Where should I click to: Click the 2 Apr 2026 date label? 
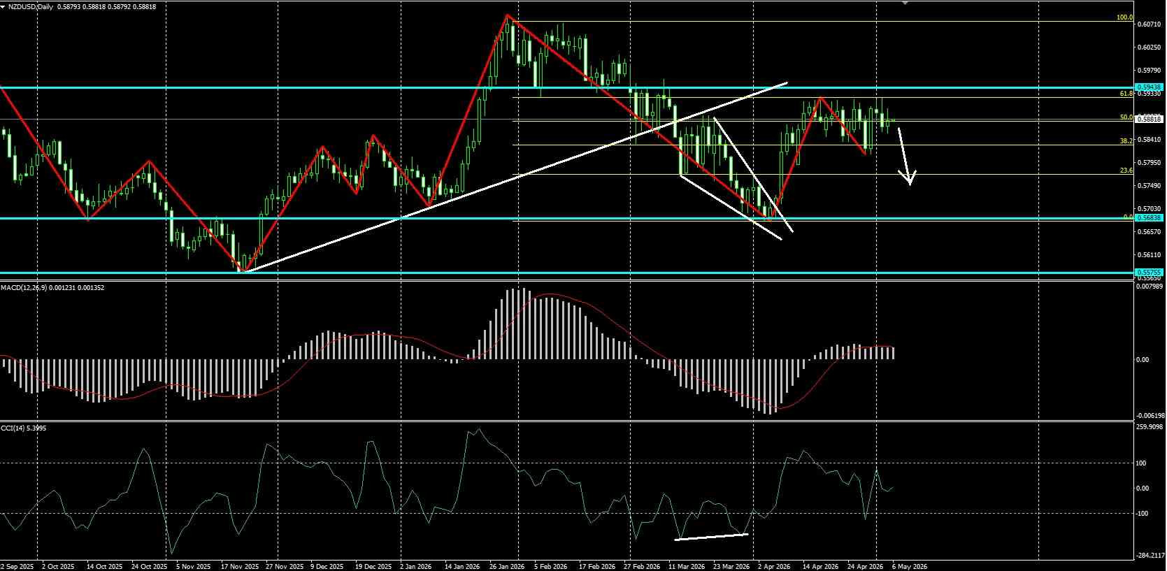[x=774, y=566]
